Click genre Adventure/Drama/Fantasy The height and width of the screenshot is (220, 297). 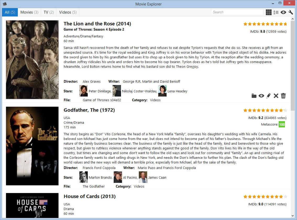83,36
